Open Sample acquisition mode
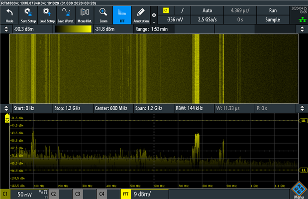 [x=273, y=19]
